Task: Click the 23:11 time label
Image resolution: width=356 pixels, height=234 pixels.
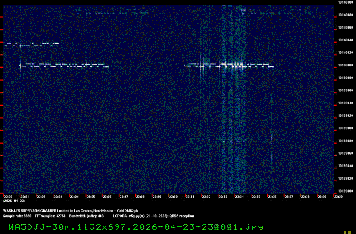Action: pyautogui.click(x=190, y=197)
